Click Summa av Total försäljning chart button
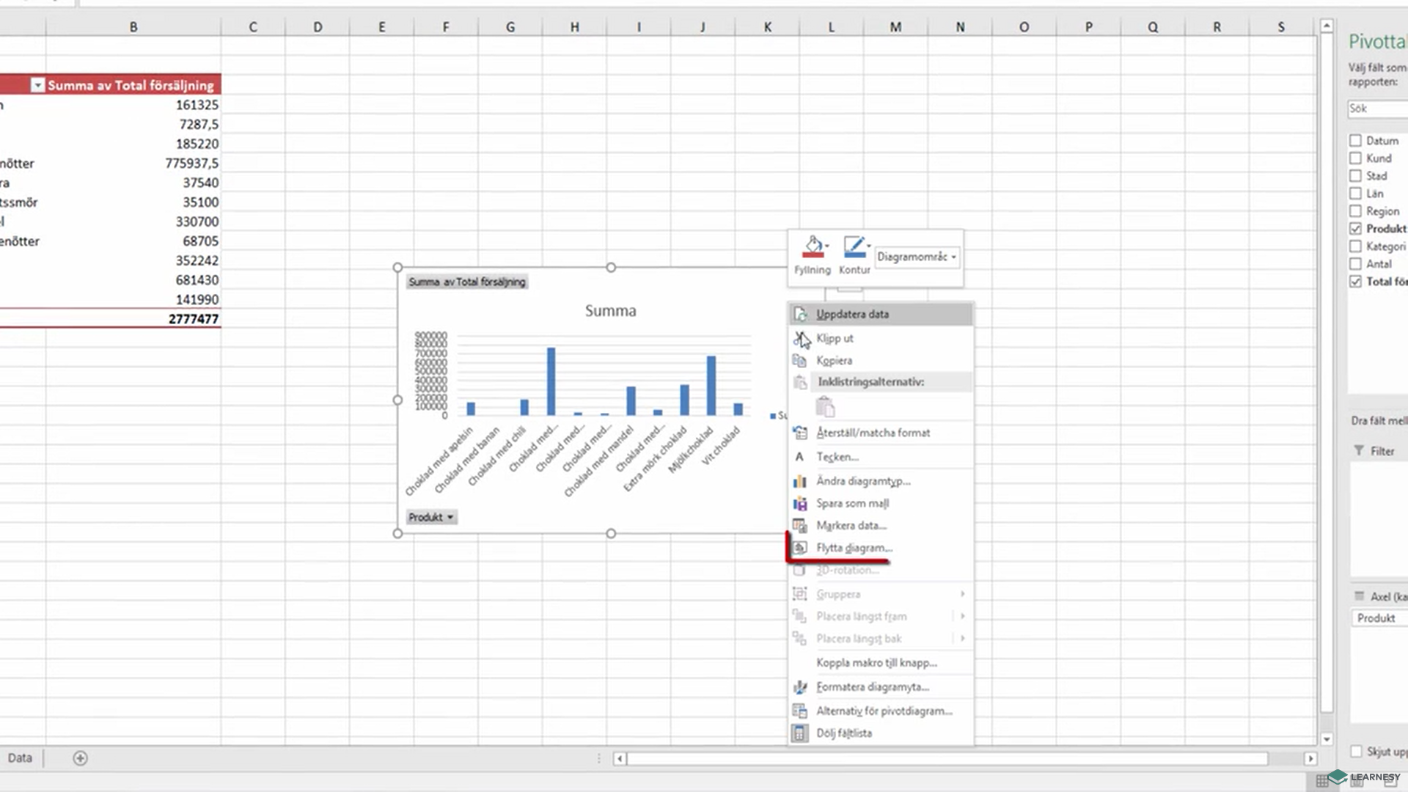The image size is (1408, 792). (x=467, y=282)
